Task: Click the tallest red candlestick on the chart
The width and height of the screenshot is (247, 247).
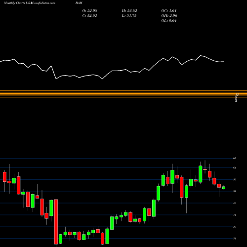Action: (x=56, y=222)
